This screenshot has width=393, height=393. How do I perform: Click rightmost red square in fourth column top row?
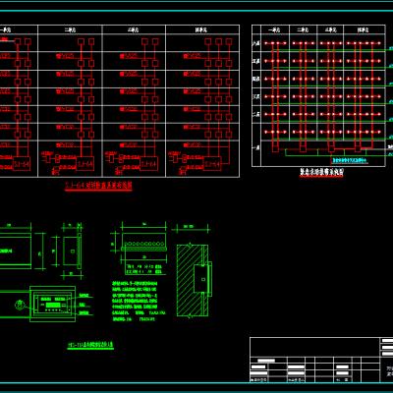[x=229, y=41]
